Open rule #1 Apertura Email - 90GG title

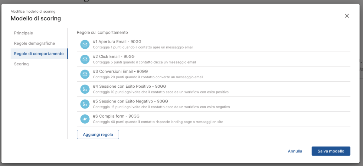[117, 42]
